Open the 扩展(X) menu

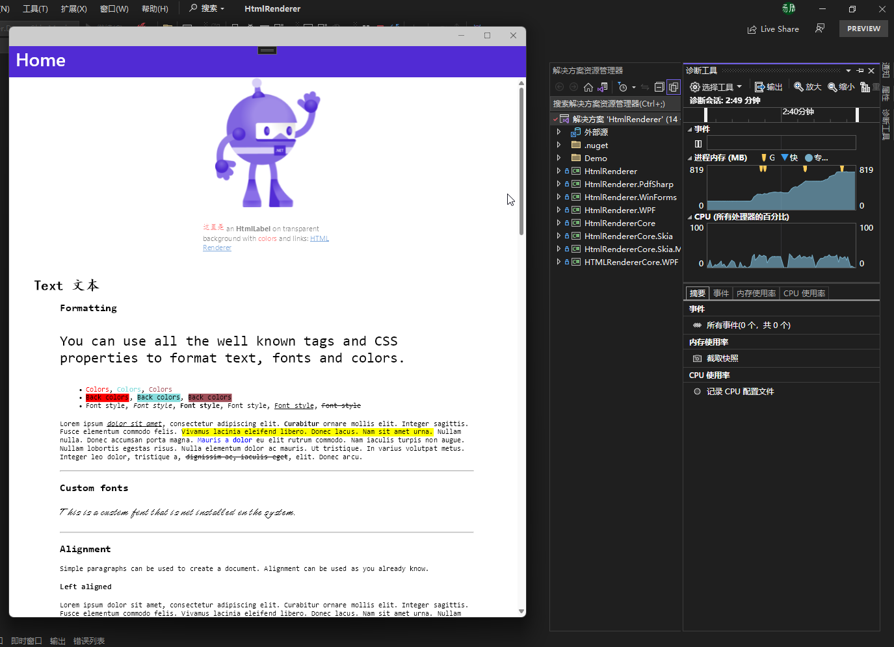[x=73, y=8]
